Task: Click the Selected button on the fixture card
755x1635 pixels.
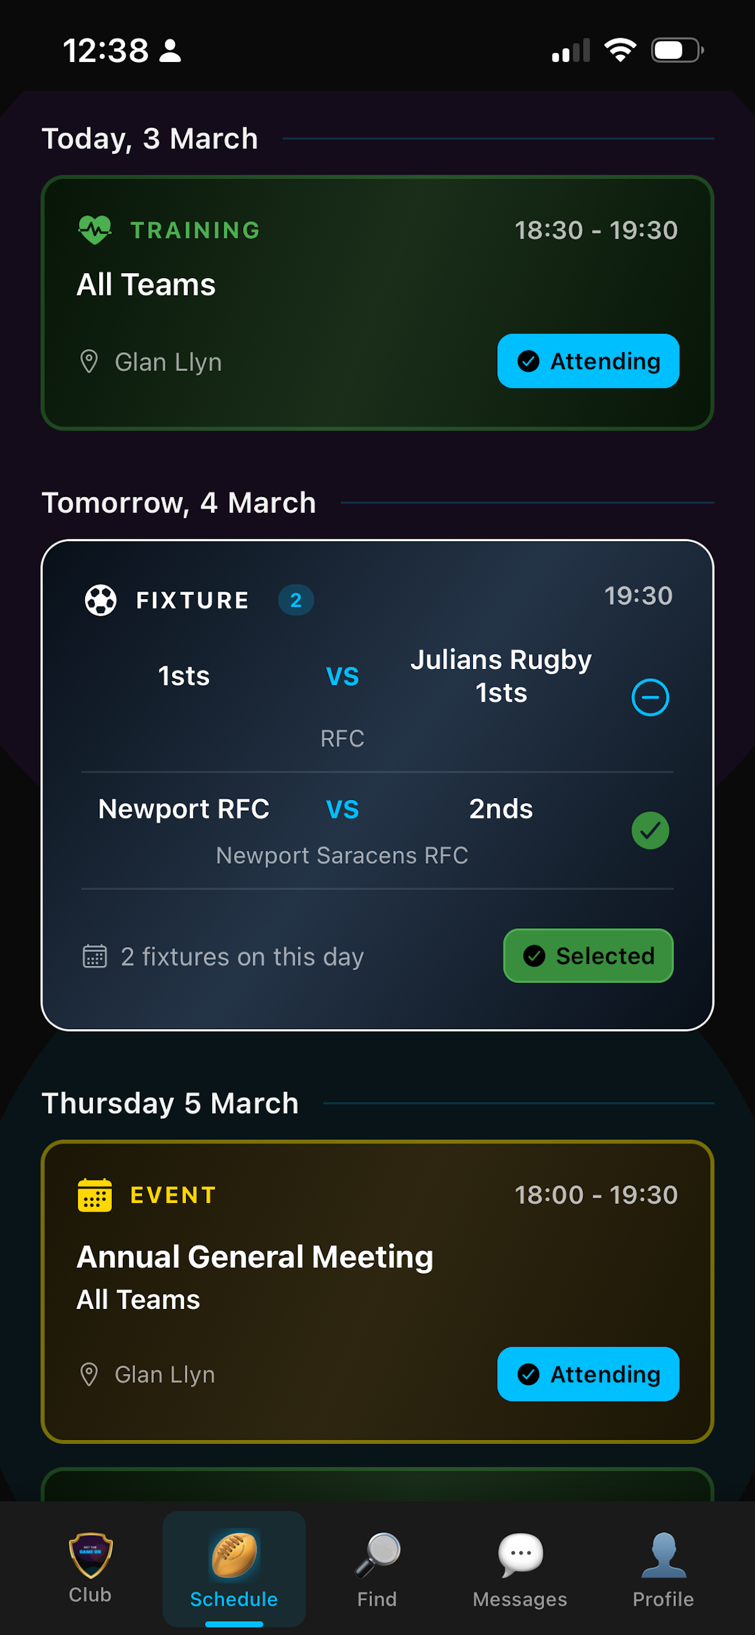Action: click(x=587, y=956)
